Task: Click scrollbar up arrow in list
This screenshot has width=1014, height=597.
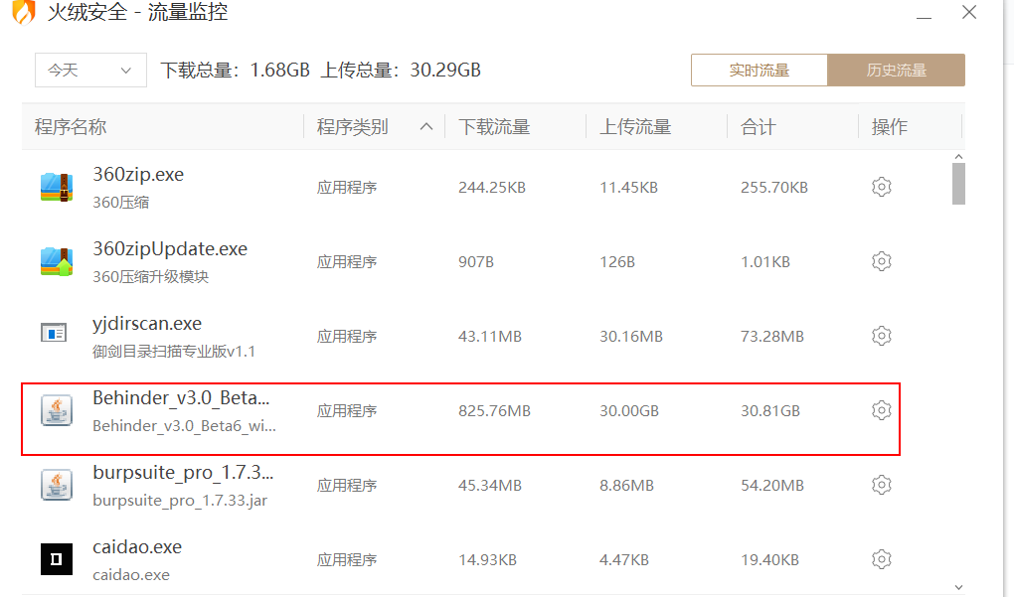Action: 958,157
